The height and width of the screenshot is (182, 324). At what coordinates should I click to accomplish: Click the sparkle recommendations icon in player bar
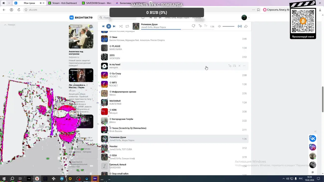[200, 26]
